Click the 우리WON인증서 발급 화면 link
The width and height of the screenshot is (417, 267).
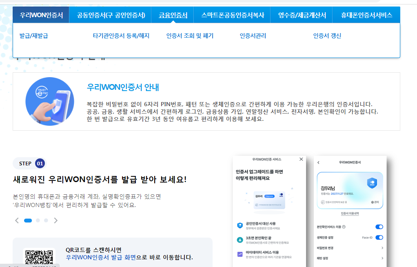point(101,258)
